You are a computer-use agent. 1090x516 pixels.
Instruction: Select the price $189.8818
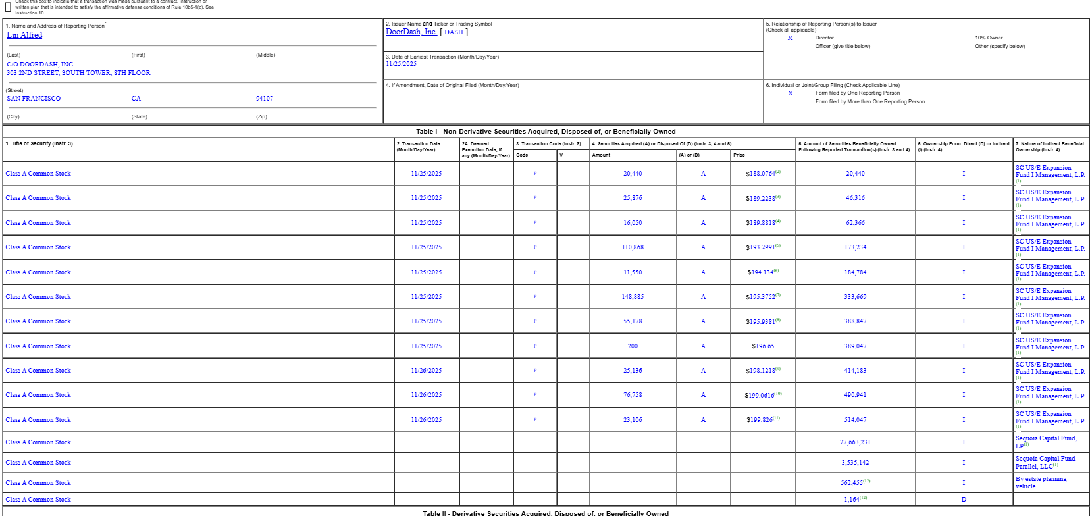760,223
